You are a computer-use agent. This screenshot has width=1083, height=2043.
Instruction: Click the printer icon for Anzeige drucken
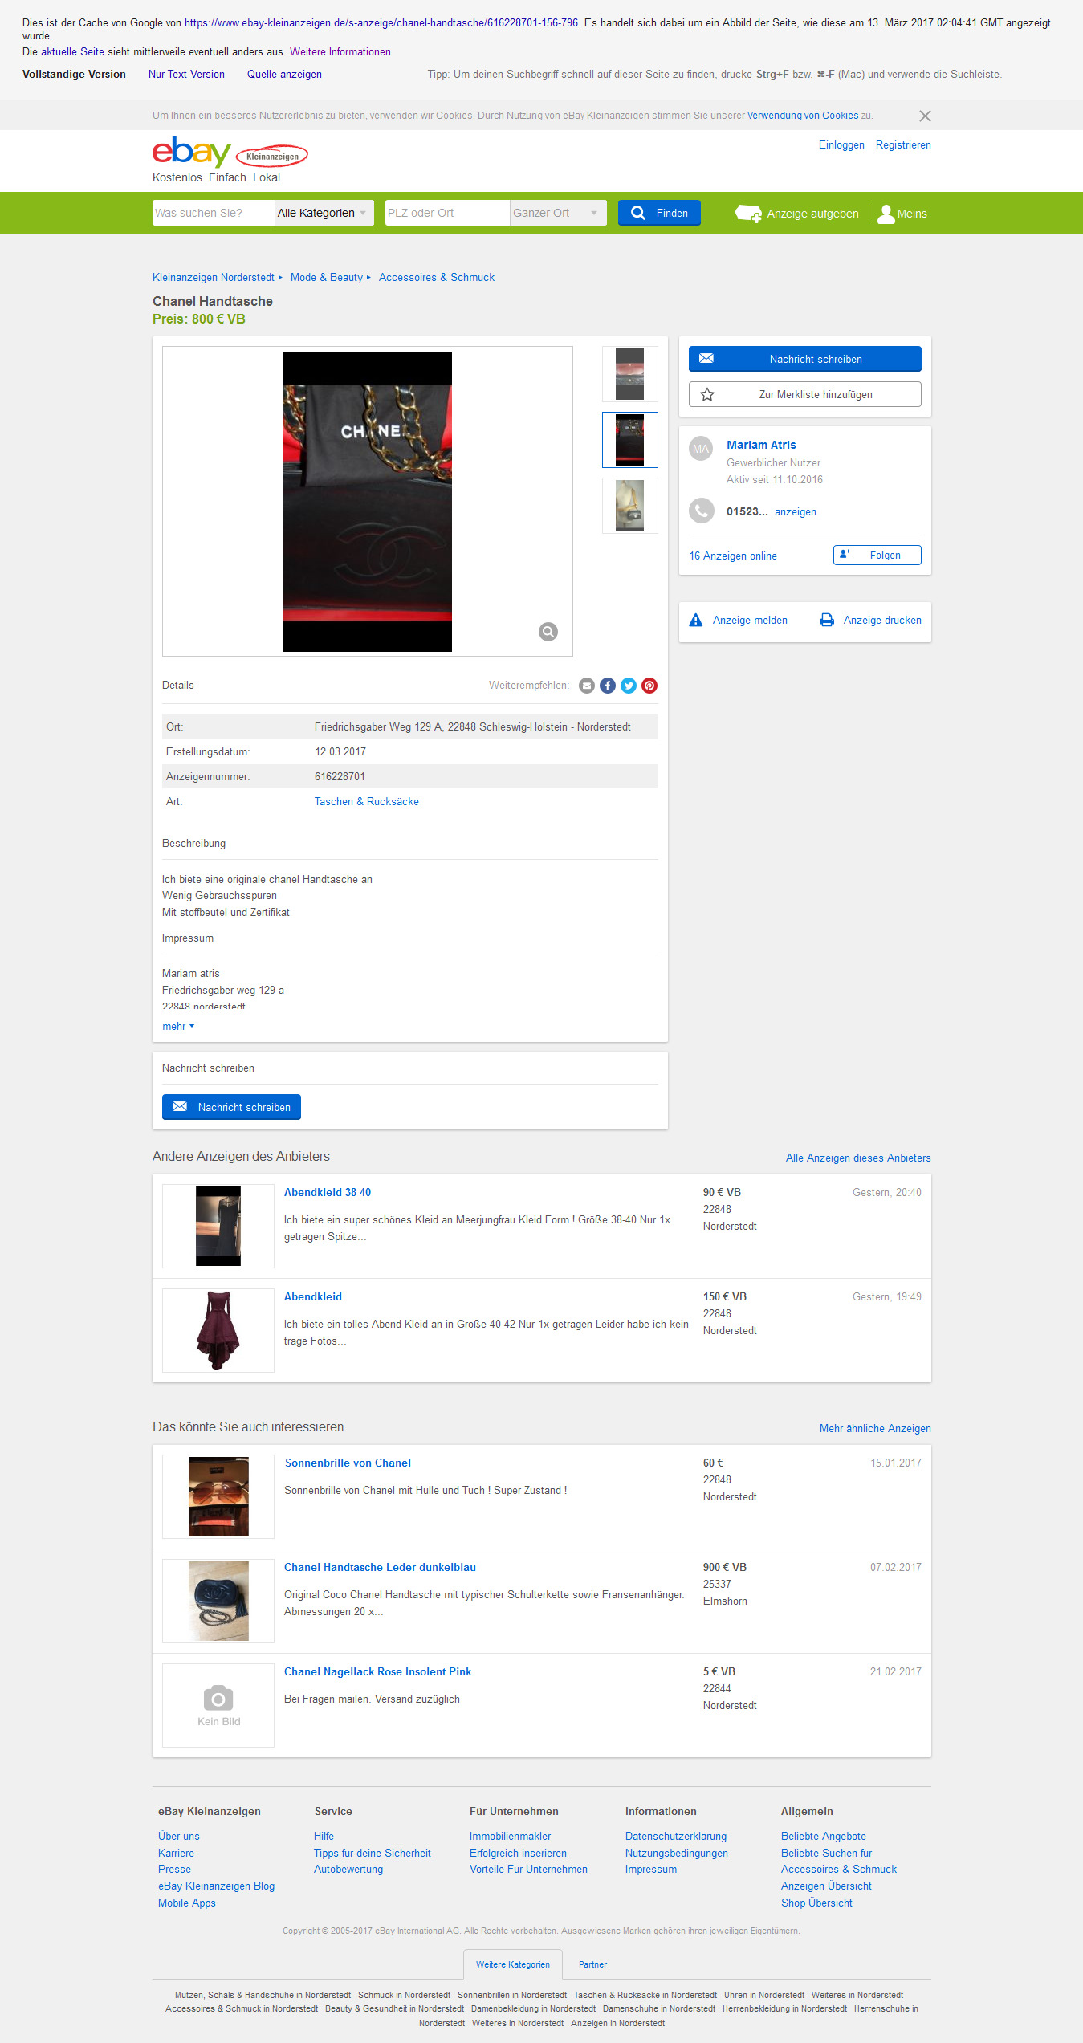pos(826,621)
